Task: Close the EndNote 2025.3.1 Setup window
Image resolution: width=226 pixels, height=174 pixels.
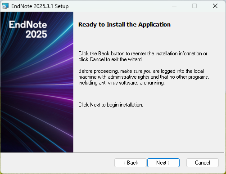Action: click(x=215, y=6)
